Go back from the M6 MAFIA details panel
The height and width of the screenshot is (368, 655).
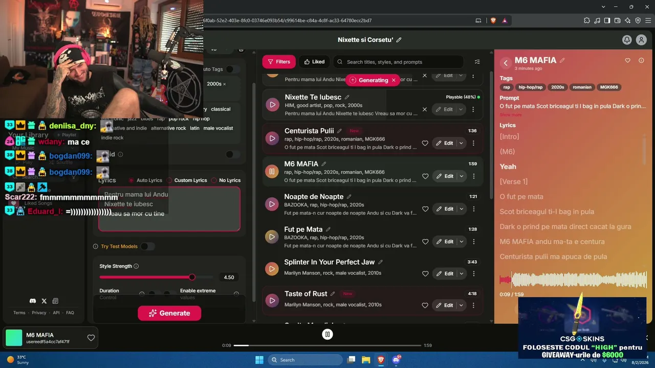tap(506, 63)
